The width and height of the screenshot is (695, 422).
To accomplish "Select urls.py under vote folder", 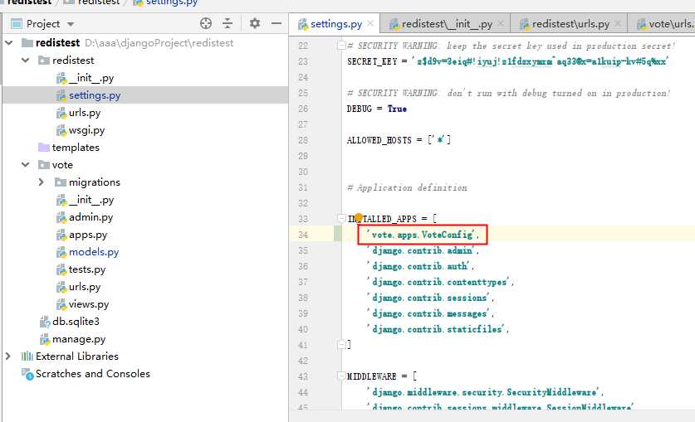I will pos(85,287).
